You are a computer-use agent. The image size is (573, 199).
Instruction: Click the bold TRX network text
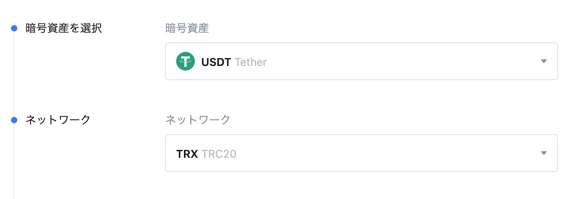(187, 154)
